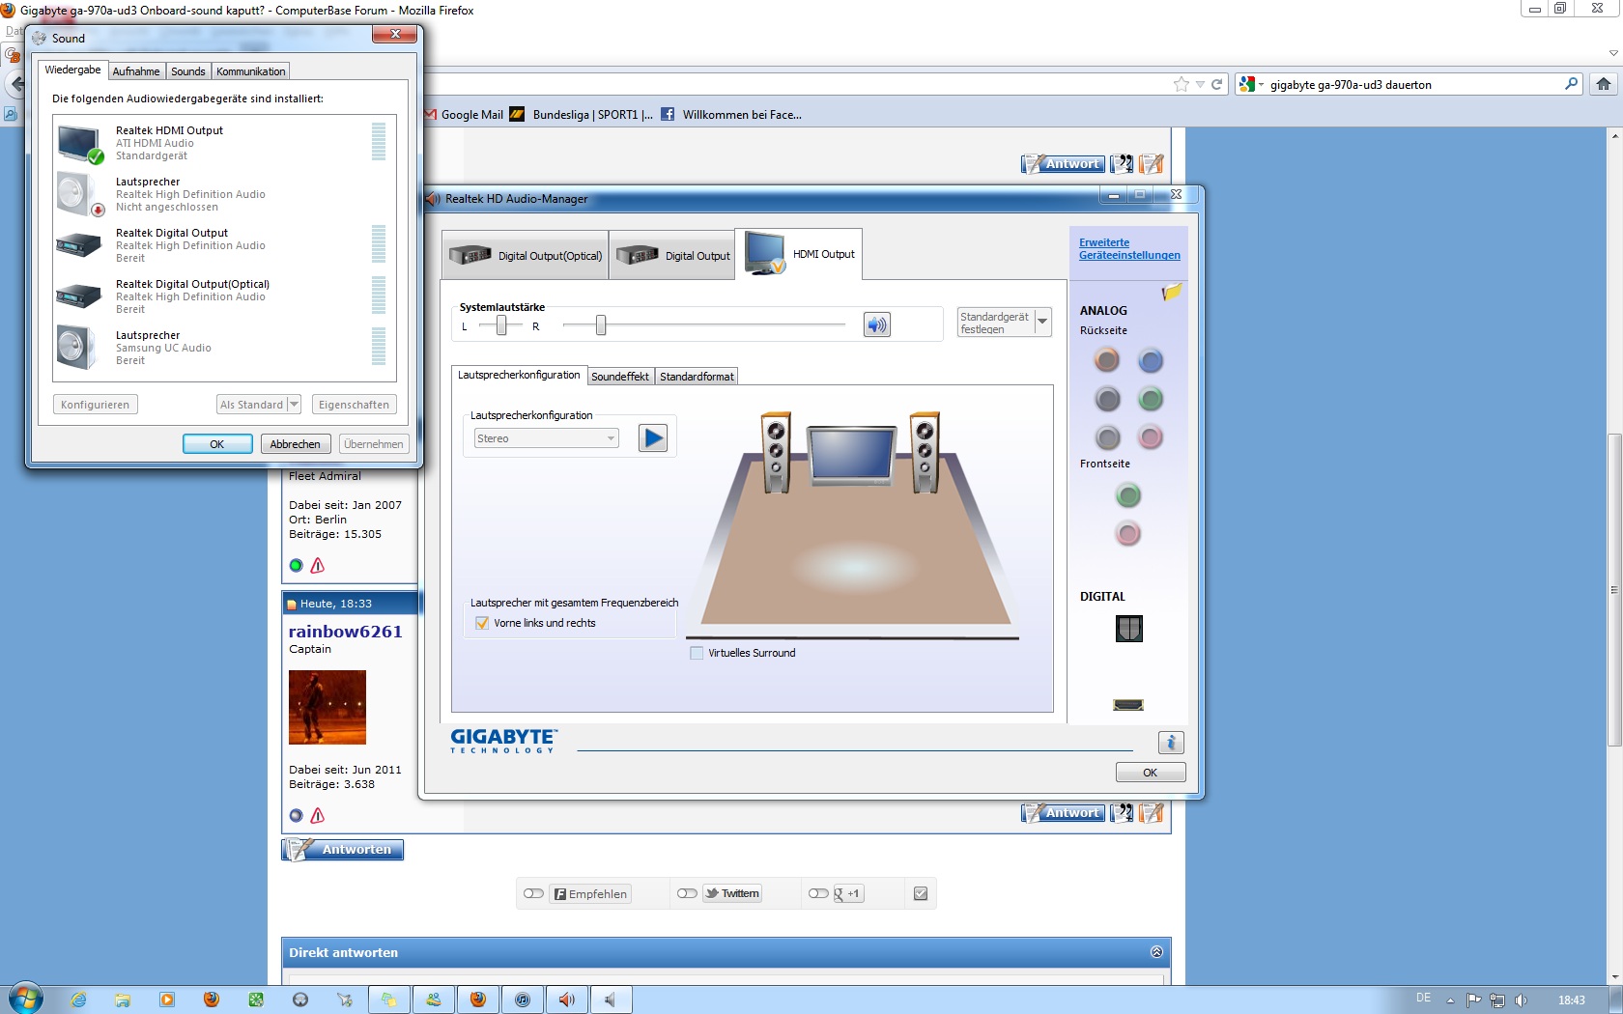Expand the 'Standardgerät festlegen' dropdown arrow
The image size is (1623, 1014).
coord(1042,322)
